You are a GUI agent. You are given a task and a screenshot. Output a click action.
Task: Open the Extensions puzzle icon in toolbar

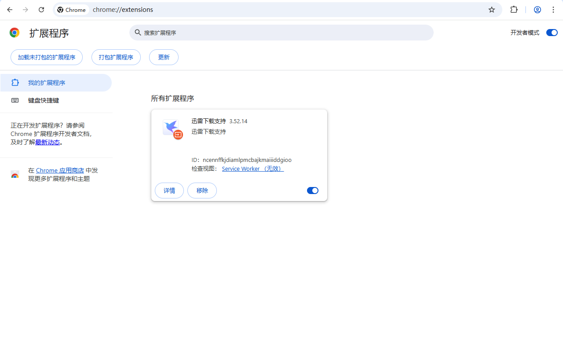[x=514, y=10]
